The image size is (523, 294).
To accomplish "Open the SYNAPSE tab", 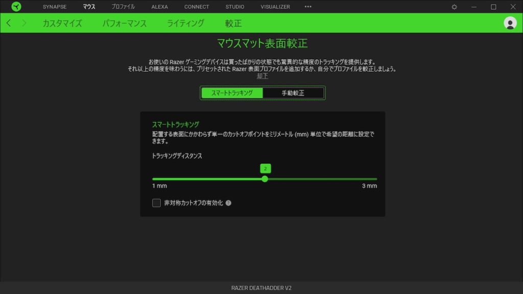I will pos(55,7).
